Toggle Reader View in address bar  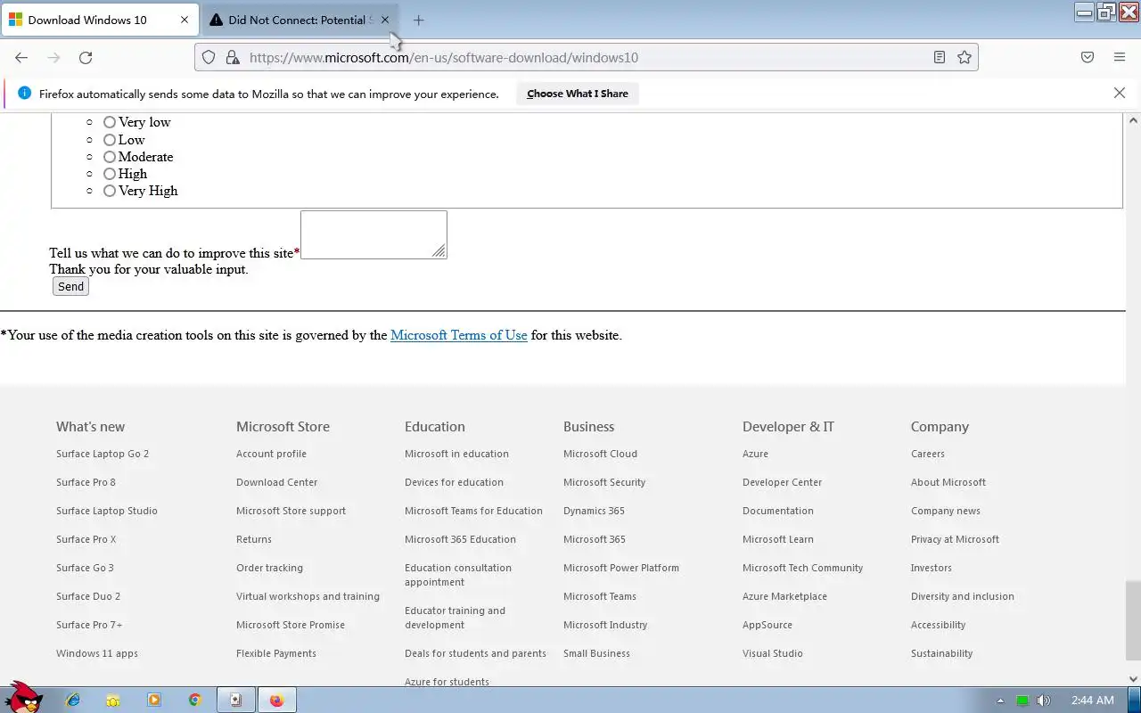[940, 57]
